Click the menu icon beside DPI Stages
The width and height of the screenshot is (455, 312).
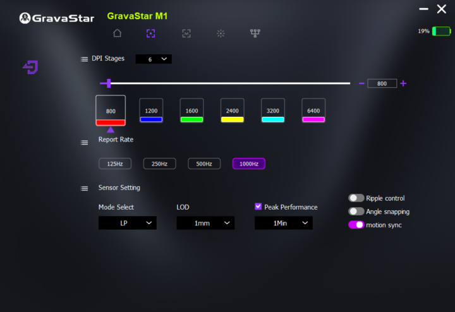click(x=84, y=59)
